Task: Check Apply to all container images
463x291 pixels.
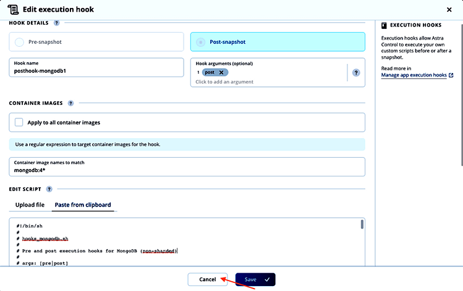Action: (19, 122)
